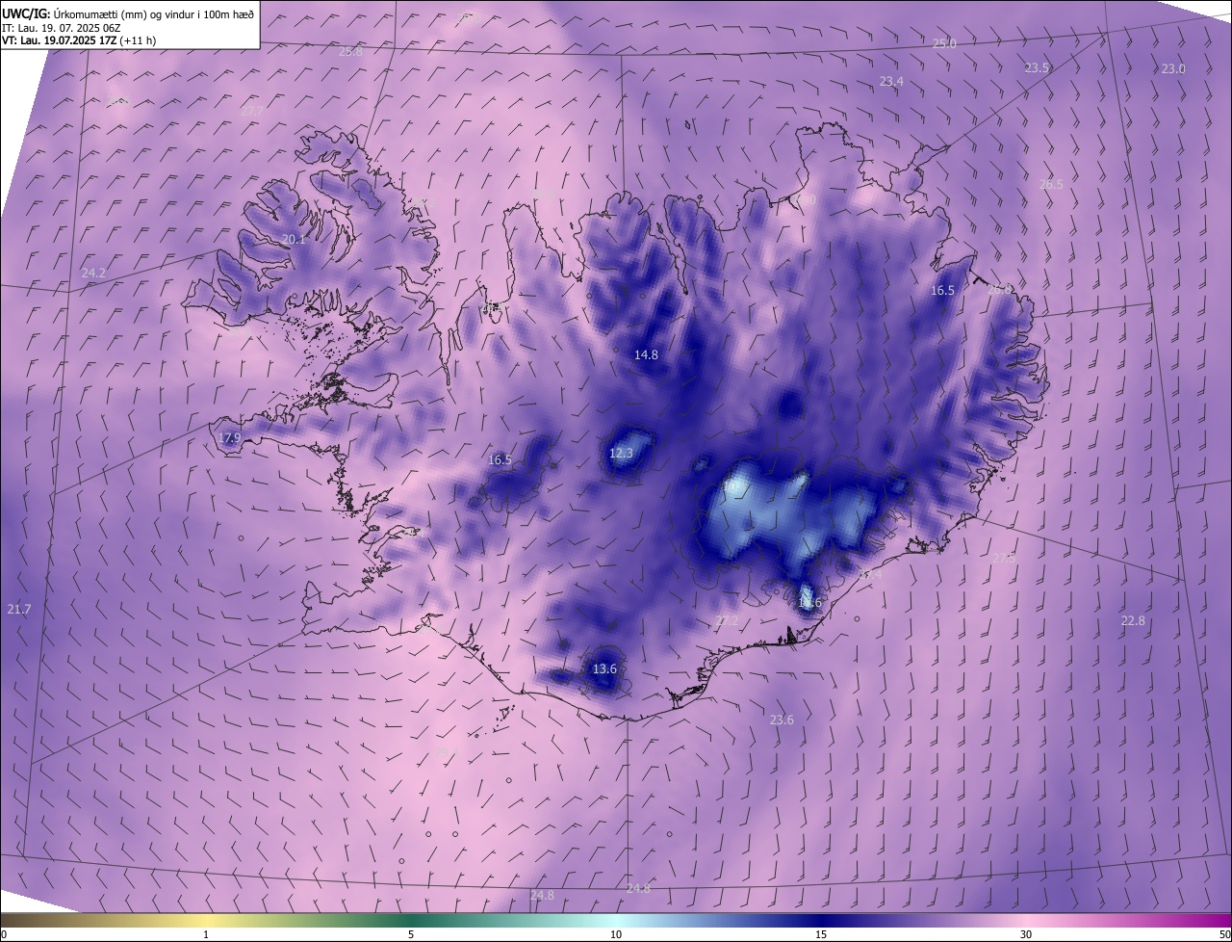Click the map value label 22.8
This screenshot has height=942, width=1232.
click(x=1133, y=620)
